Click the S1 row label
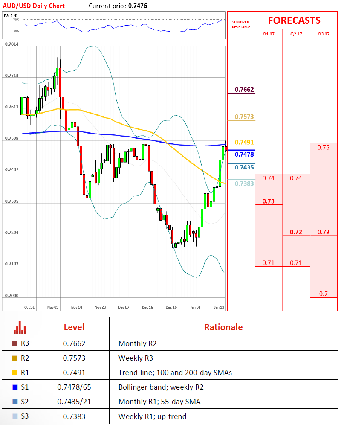 click(x=25, y=387)
